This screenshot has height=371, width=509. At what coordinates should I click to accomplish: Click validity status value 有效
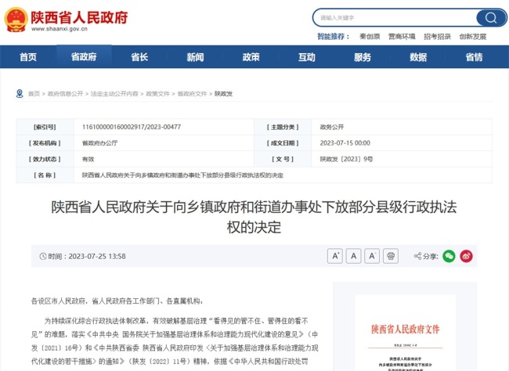(88, 160)
